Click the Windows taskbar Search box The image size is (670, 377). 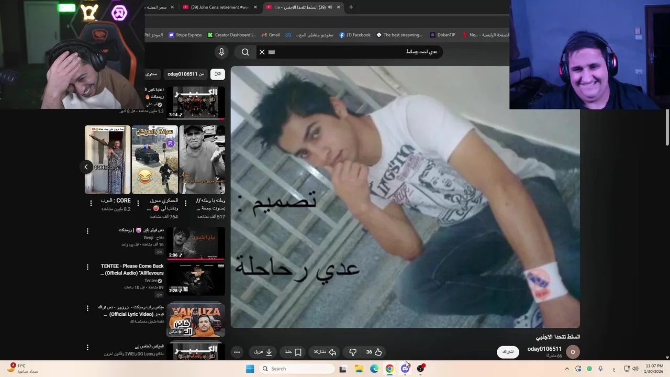click(x=297, y=369)
